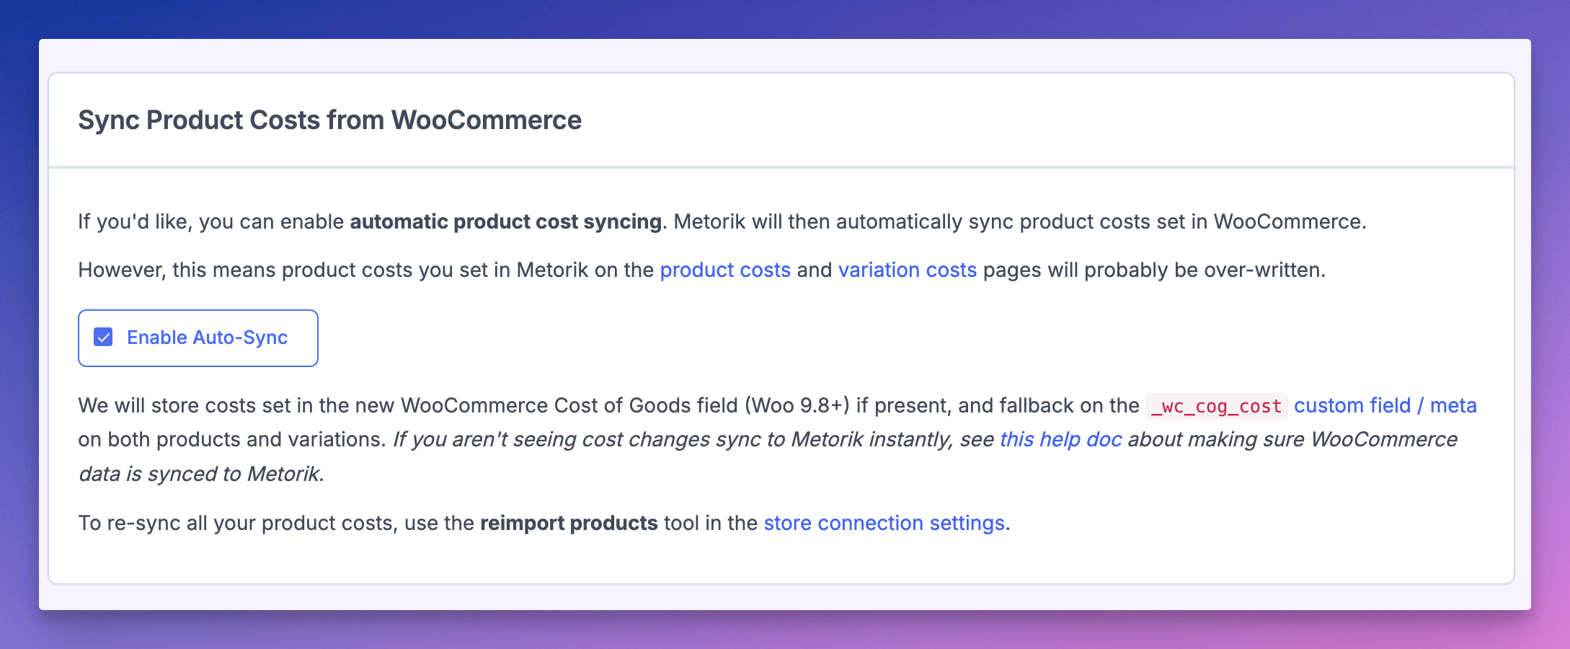Screen dimensions: 1570x649
Task: Click the pages will probably be over-written text
Action: point(1154,270)
